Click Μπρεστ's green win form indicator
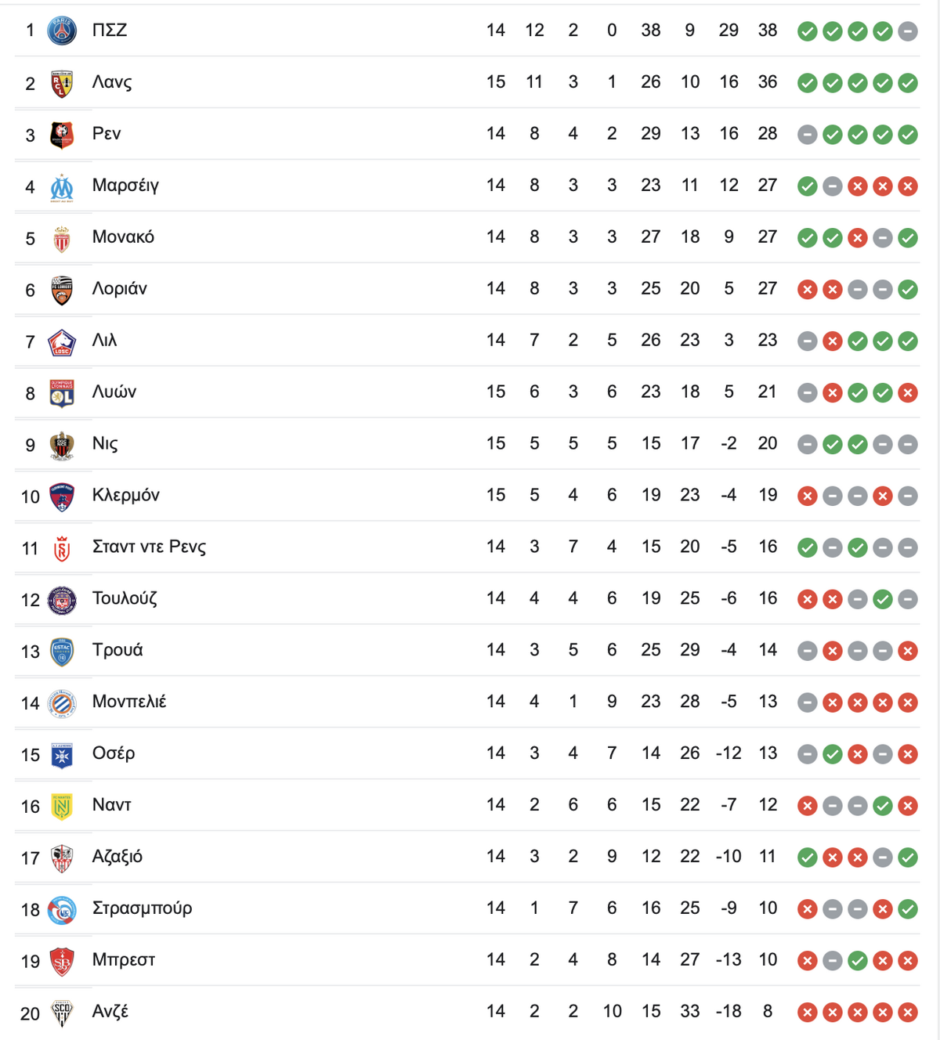Viewport: 940px width, 1040px height. 858,961
